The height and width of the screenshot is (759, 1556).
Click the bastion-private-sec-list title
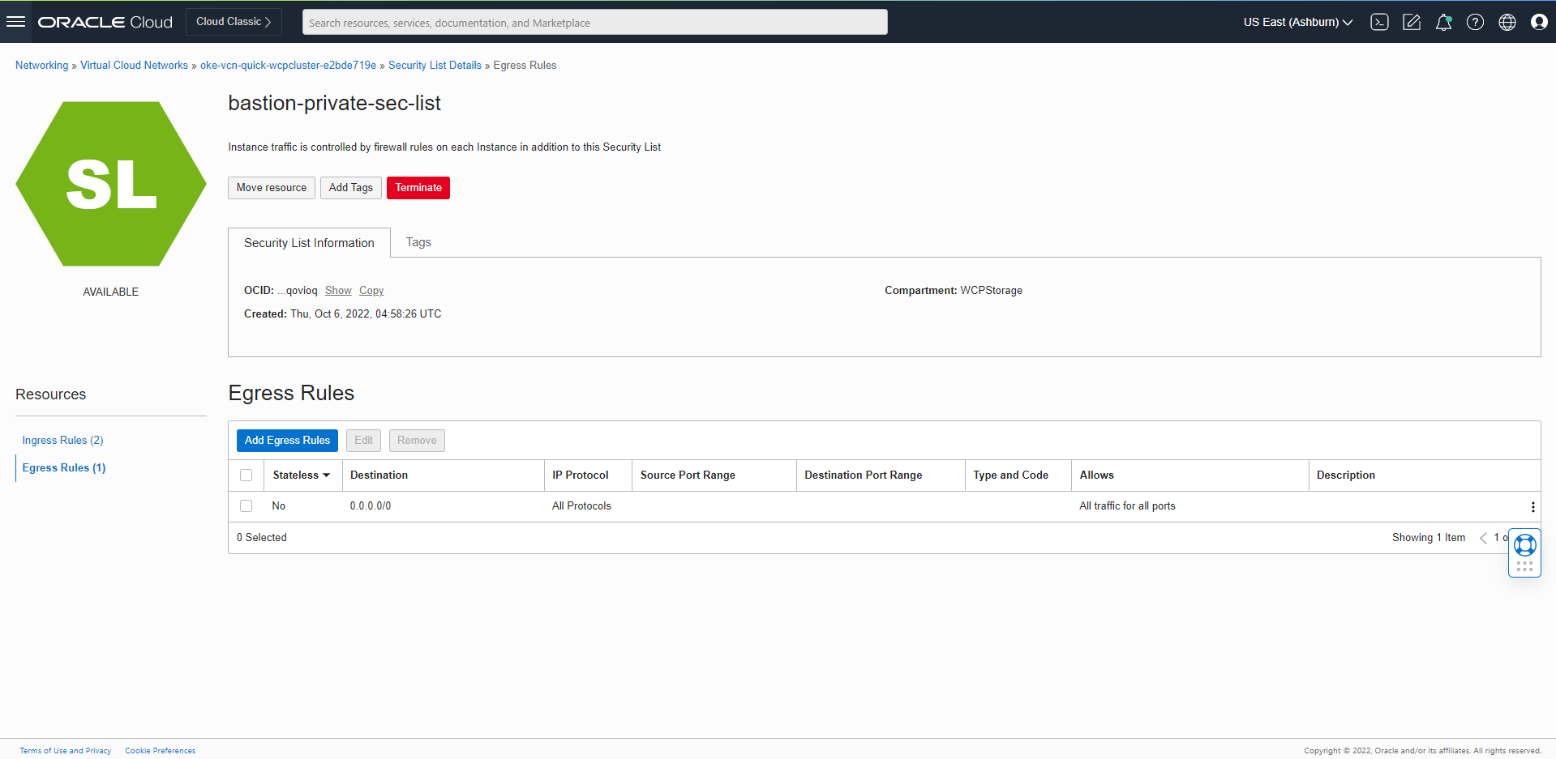(334, 104)
